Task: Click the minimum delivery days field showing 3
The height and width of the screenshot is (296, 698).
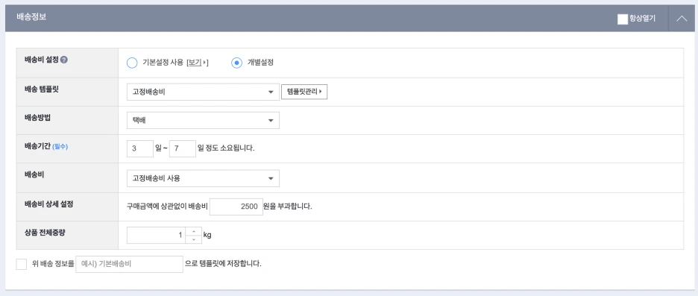Action: [140, 148]
